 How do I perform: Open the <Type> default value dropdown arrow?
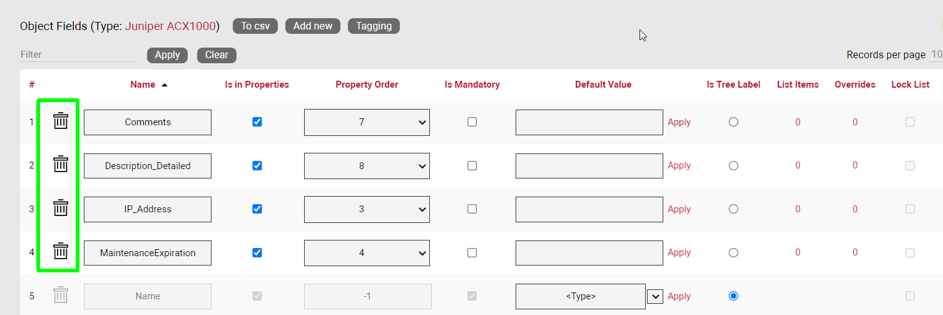pos(655,296)
